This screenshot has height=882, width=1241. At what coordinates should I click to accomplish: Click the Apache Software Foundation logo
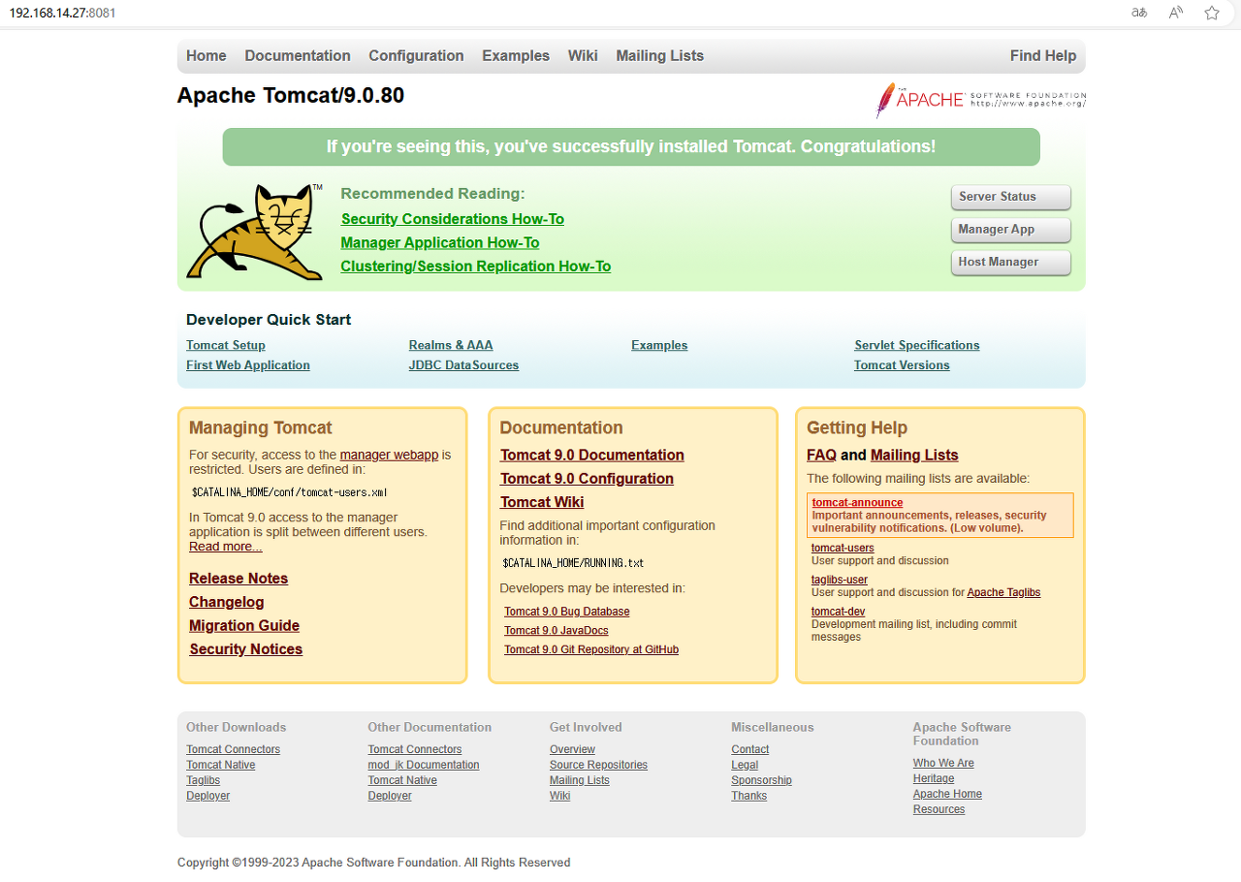point(980,100)
